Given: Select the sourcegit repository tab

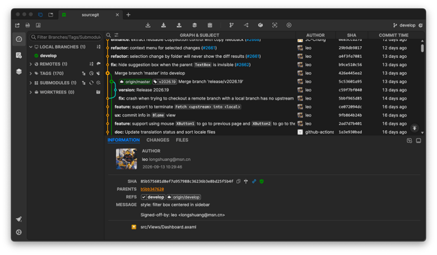Looking at the screenshot, I should tap(90, 15).
